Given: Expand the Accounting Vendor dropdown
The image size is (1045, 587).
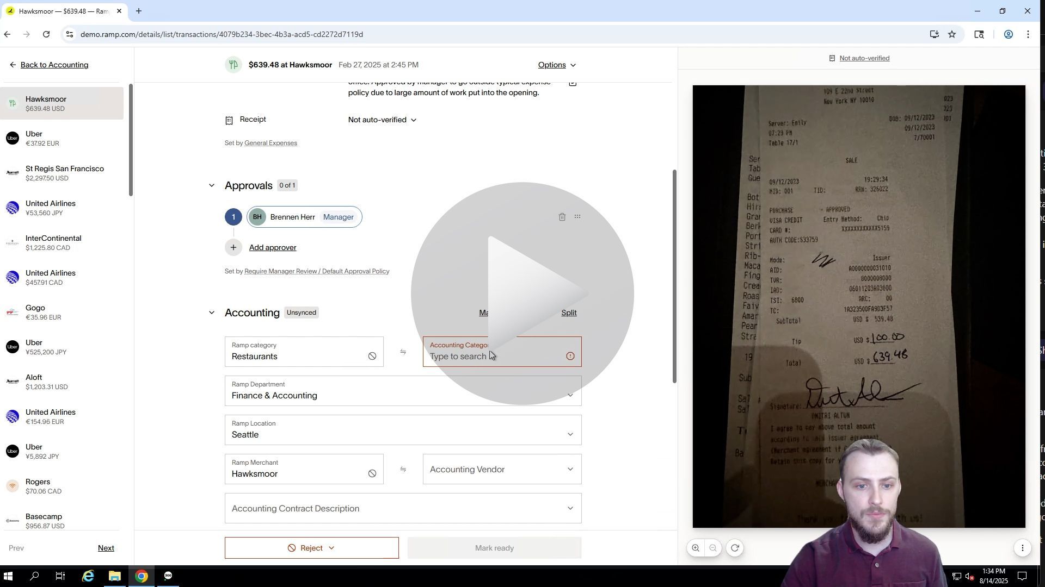Looking at the screenshot, I should (x=501, y=469).
